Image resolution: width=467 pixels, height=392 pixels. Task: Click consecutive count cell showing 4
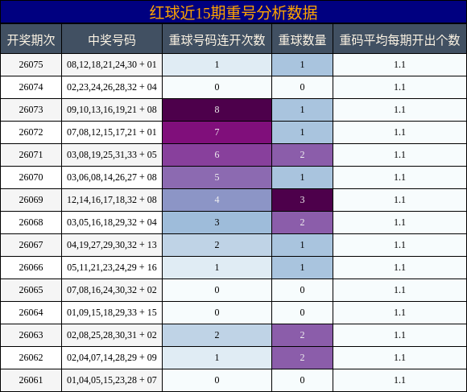pyautogui.click(x=217, y=200)
